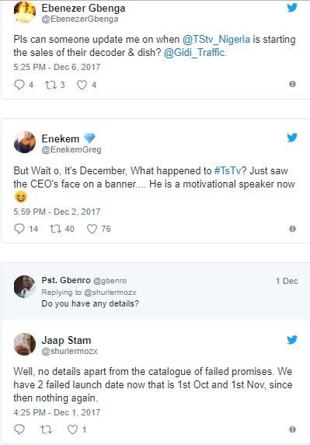Viewport: 310px width, 445px height.
Task: Like Jaap Stam's tweet
Action: [72, 429]
